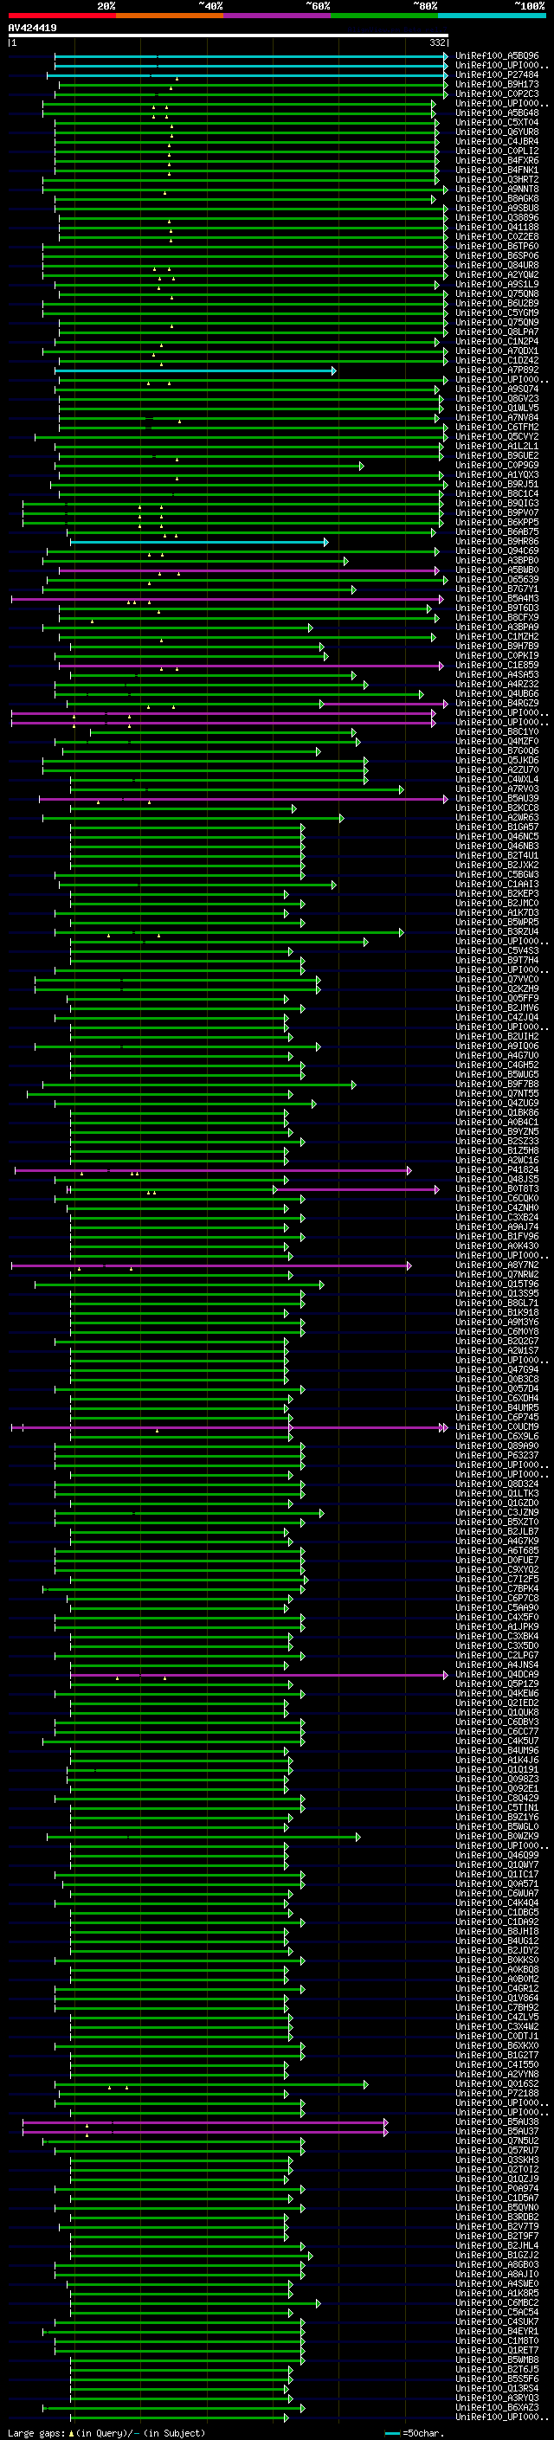Screen dimensions: 554x2440
Task: Click hit label UniRef100_C5YGM9
Action: point(497,313)
